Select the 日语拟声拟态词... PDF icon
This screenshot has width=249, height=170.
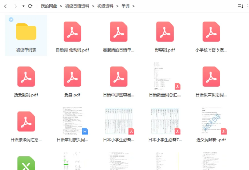tap(211, 76)
